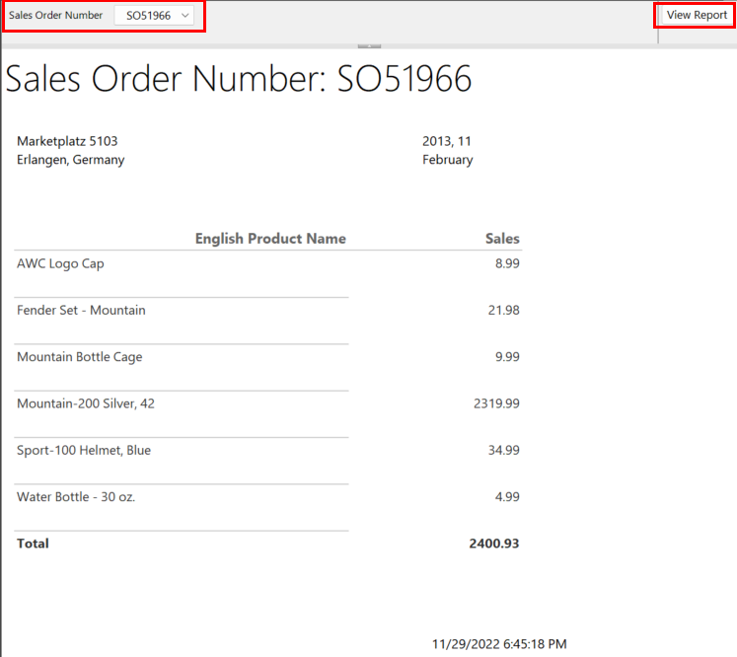Click the report timestamp 11/29/2022 6:45:18 PM
Image resolution: width=737 pixels, height=657 pixels.
point(499,644)
